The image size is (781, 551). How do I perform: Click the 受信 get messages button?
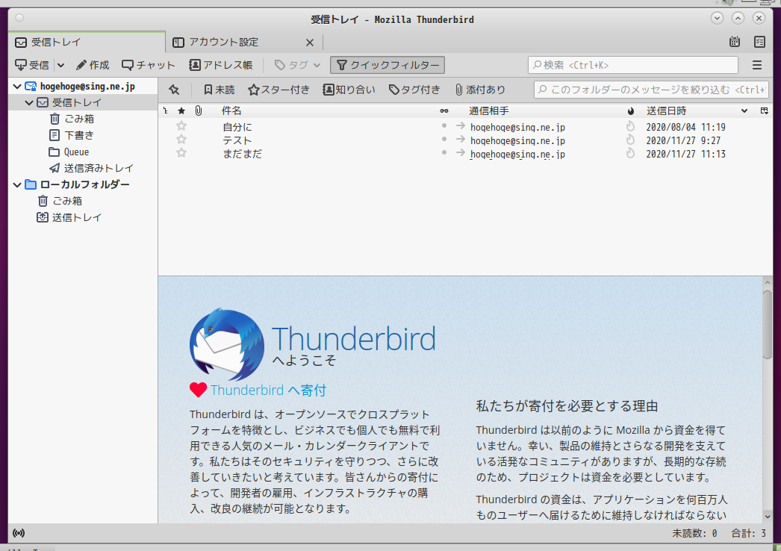point(32,65)
